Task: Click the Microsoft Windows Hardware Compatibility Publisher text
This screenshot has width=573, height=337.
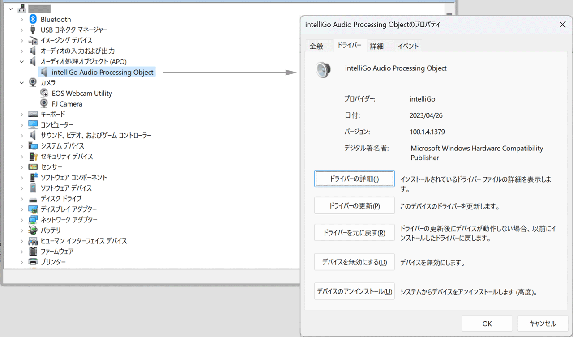Action: point(477,153)
